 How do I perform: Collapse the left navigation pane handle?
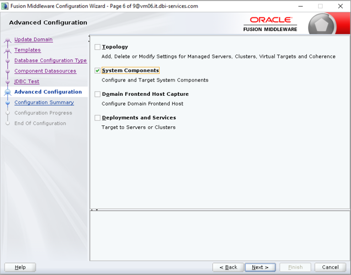tap(89, 41)
